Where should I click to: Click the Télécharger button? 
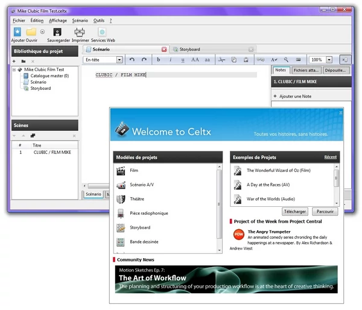click(x=295, y=212)
